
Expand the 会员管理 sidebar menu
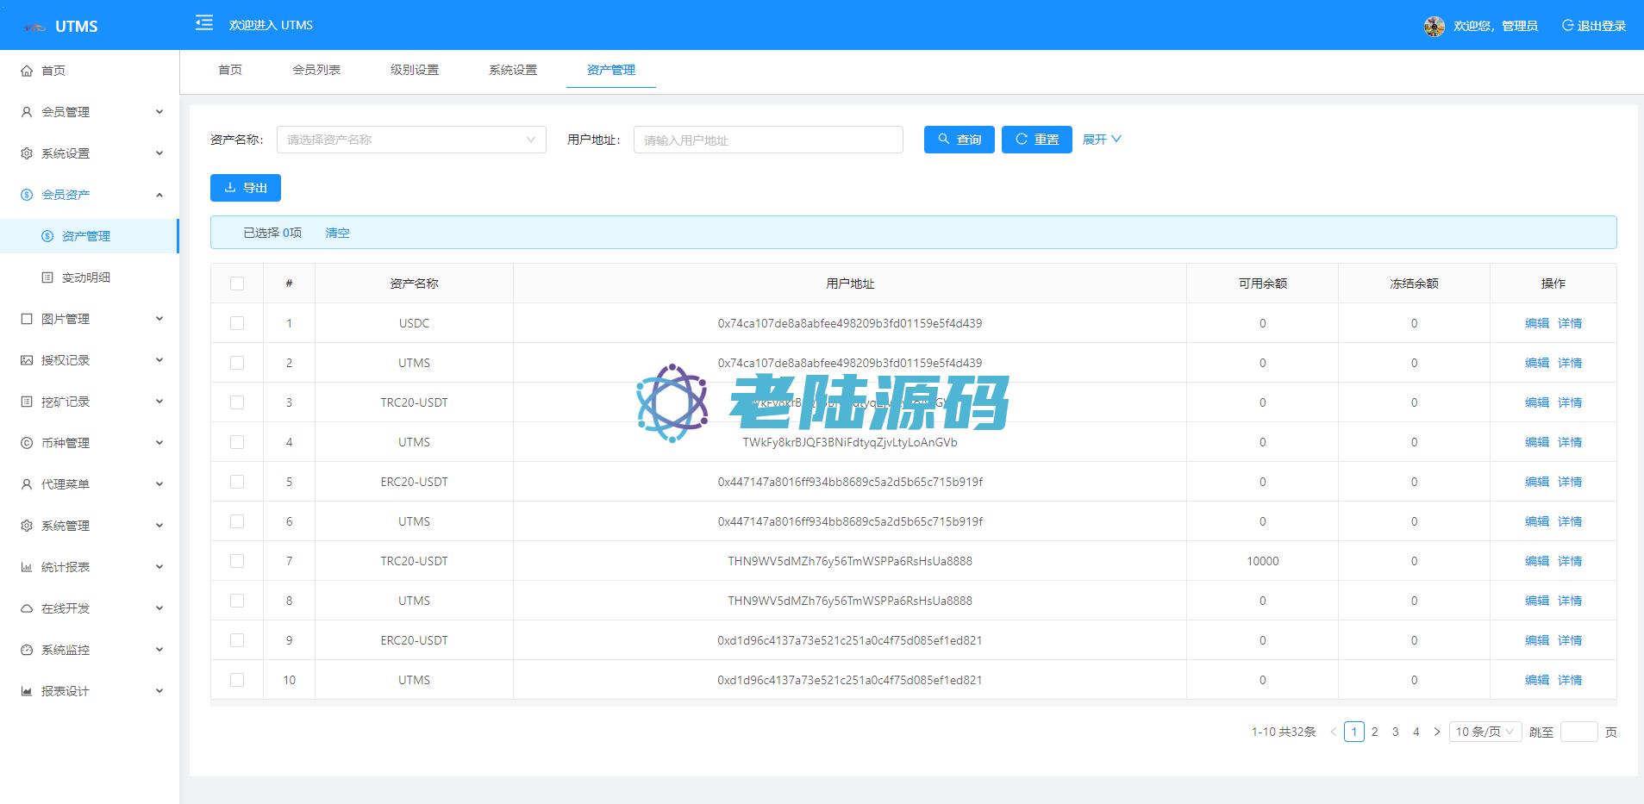[91, 112]
